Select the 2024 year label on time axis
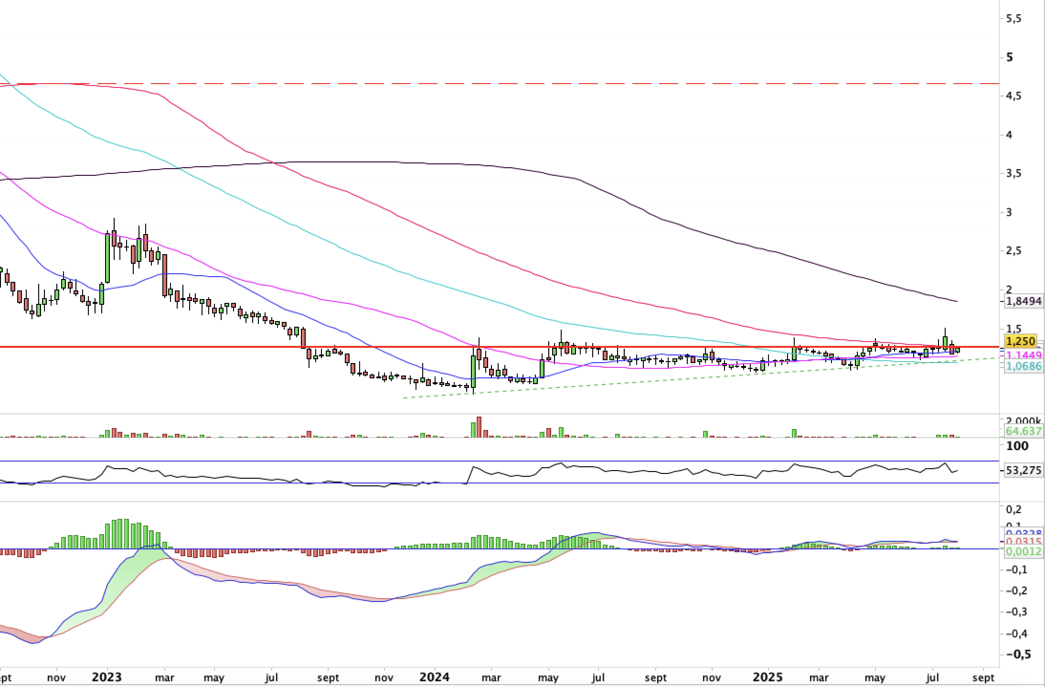This screenshot has width=1045, height=687. point(434,677)
